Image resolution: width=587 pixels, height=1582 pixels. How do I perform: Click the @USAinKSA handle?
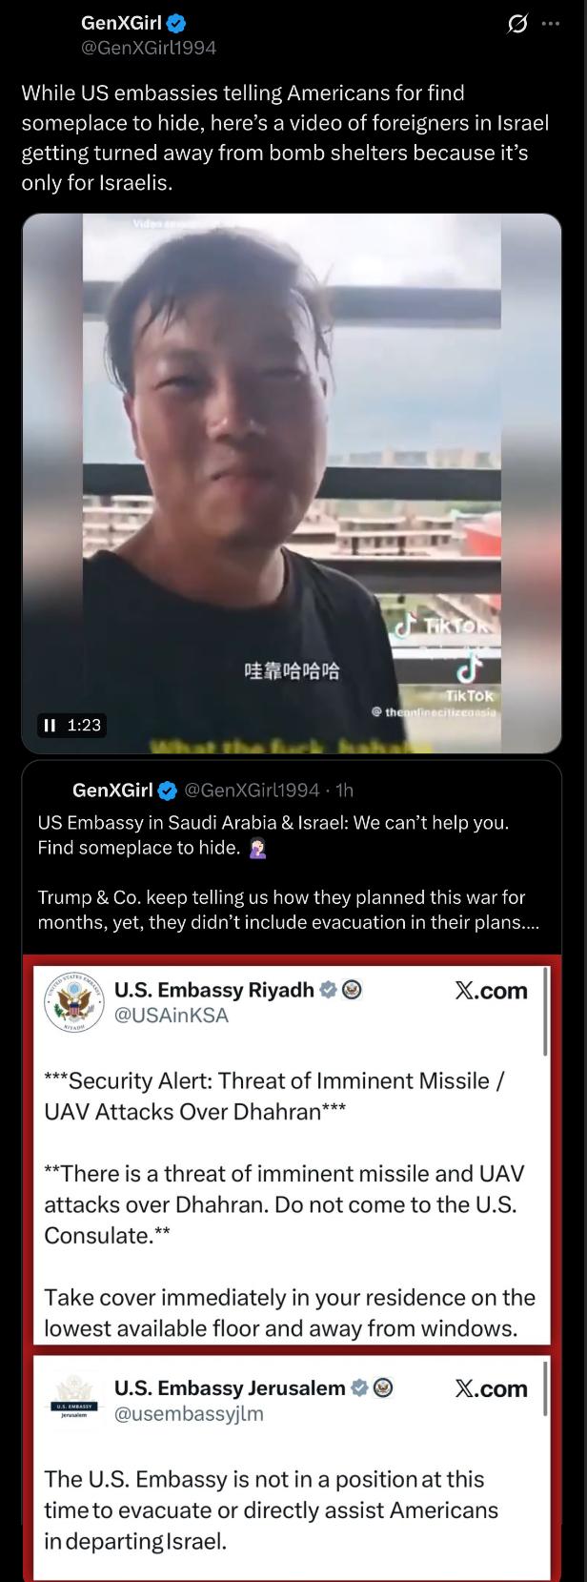coord(172,1016)
